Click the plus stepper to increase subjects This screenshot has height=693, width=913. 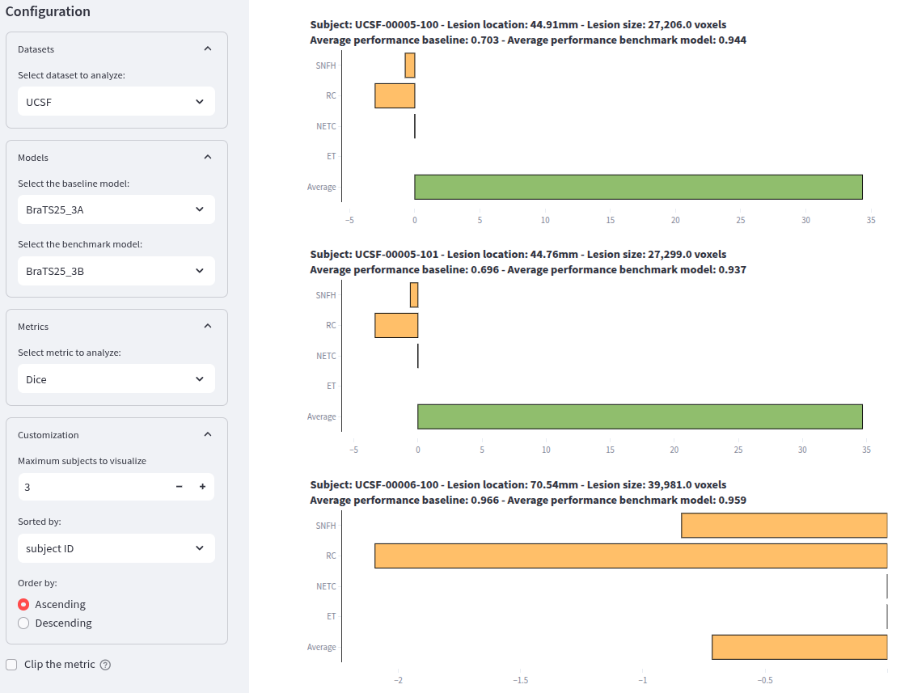pos(203,487)
